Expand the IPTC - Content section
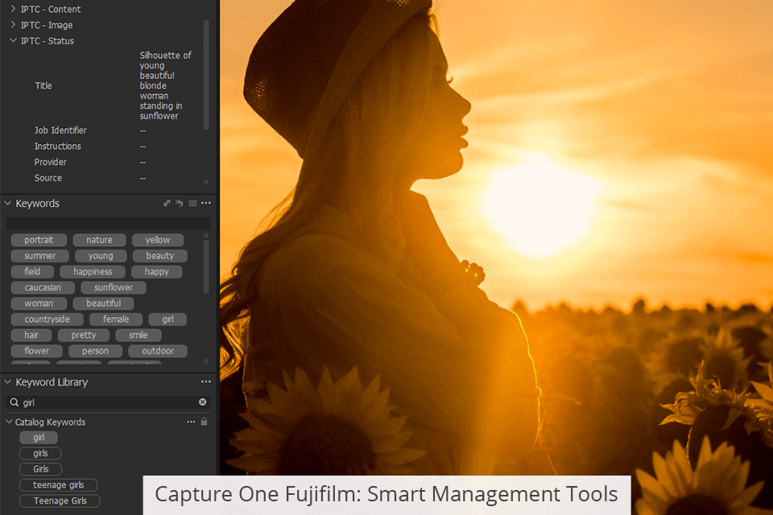 (x=14, y=9)
